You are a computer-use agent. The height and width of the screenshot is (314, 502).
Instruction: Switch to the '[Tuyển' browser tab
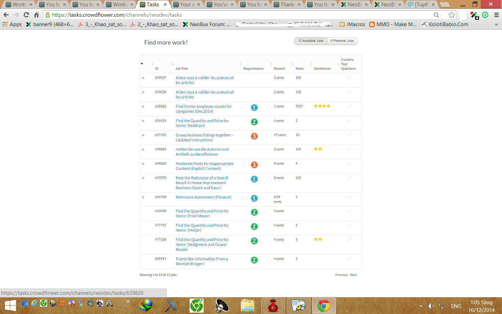421,5
